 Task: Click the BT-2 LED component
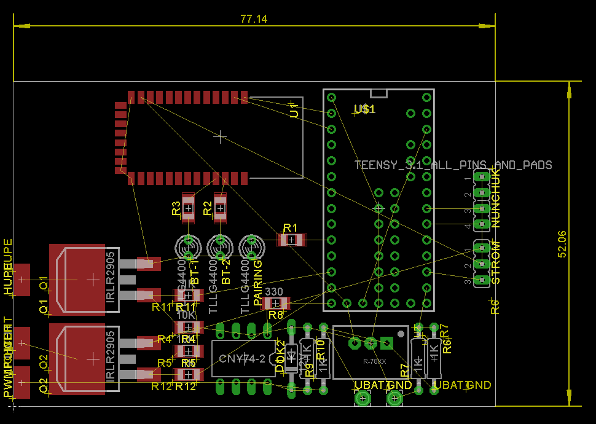[220, 247]
